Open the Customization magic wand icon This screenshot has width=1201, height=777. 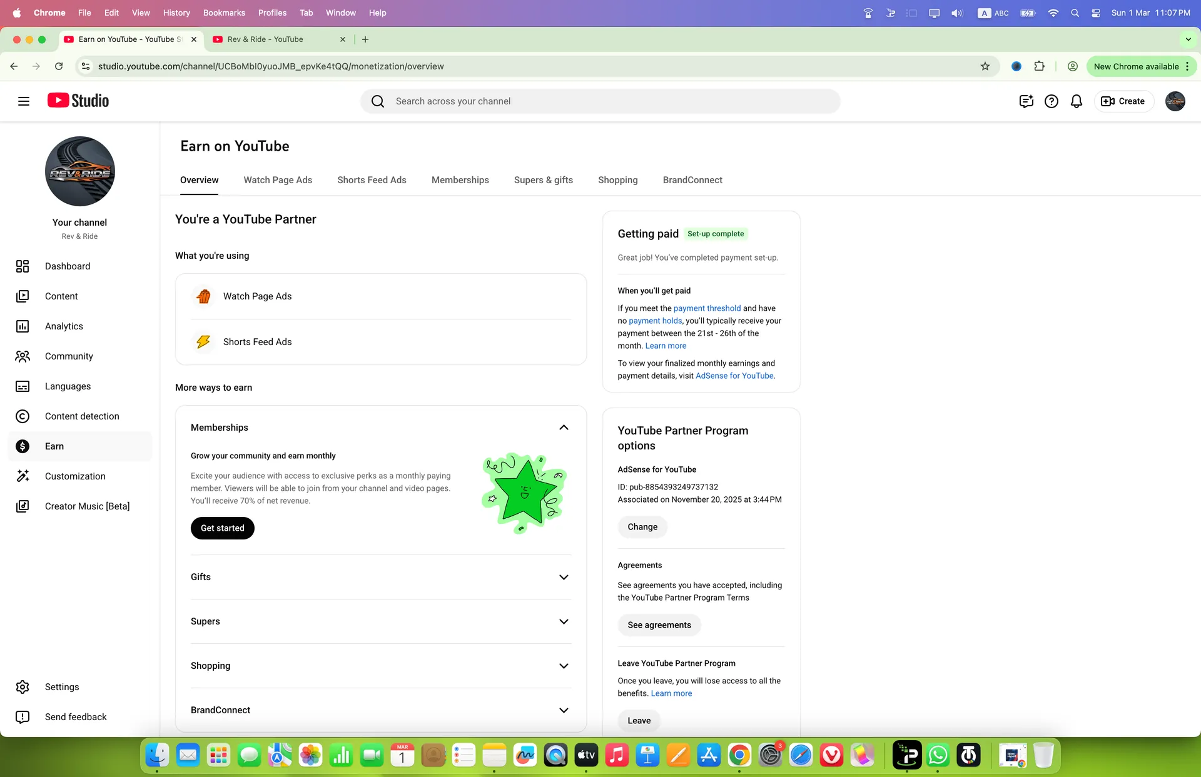[x=23, y=476]
